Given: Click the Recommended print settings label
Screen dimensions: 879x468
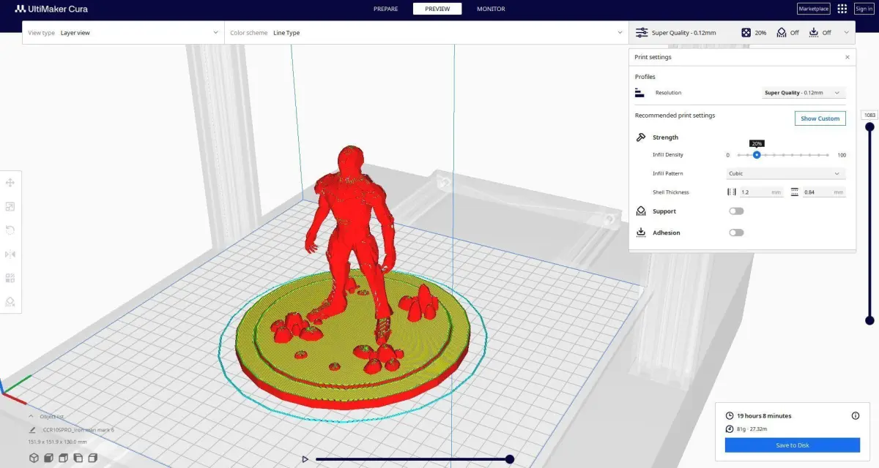Looking at the screenshot, I should [x=675, y=116].
